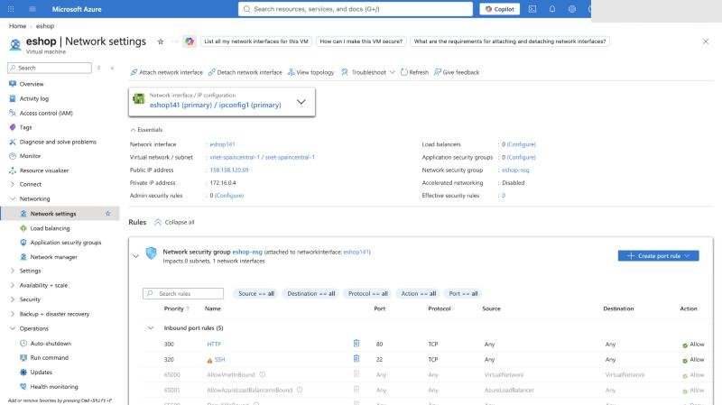Favorite the eshop Network settings page star
Image resolution: width=722 pixels, height=405 pixels.
(x=161, y=41)
